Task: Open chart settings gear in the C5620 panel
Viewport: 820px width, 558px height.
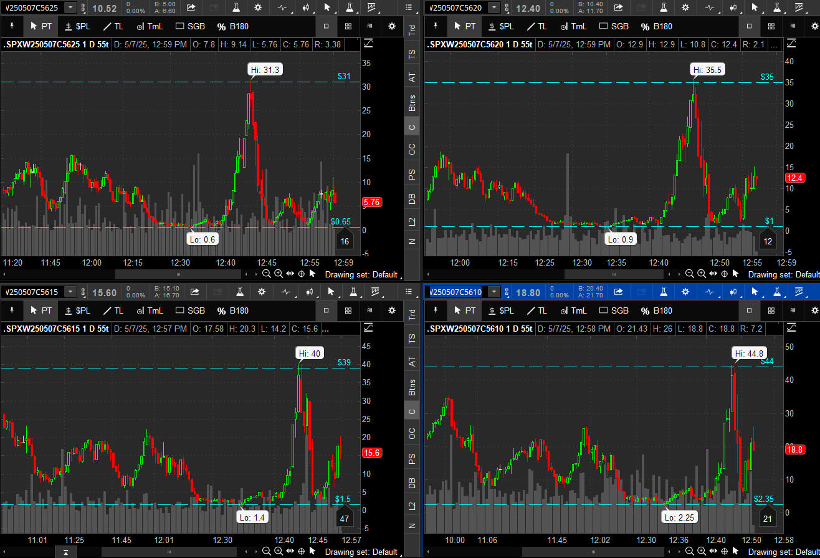Action: 685,7
